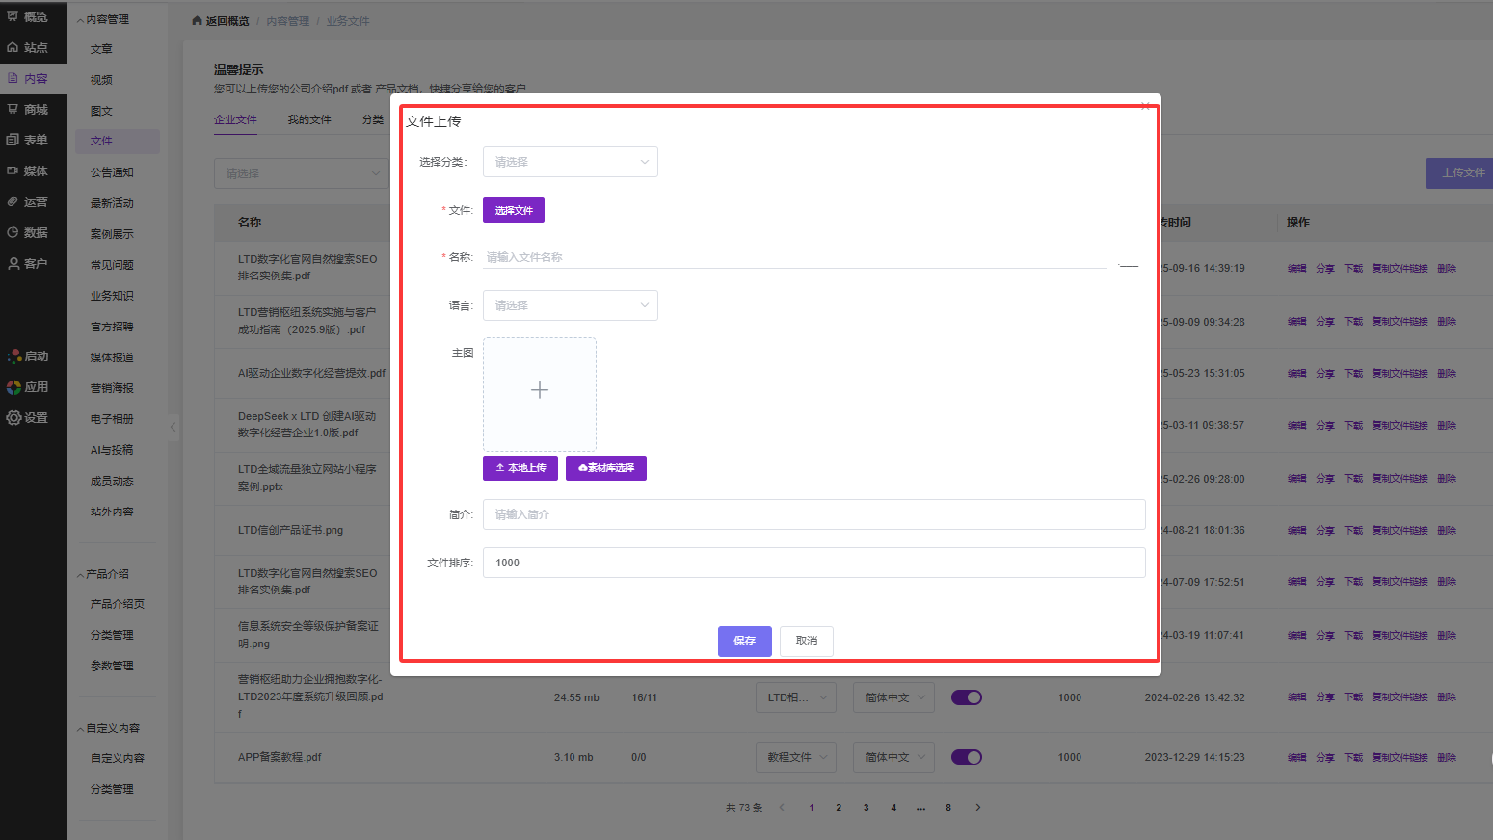Viewport: 1493px width, 840px height.
Task: Collapse the 自定义内容 menu group header
Action: point(108,728)
